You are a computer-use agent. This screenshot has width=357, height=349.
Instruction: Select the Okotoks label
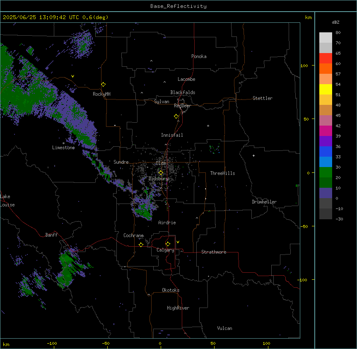click(171, 290)
